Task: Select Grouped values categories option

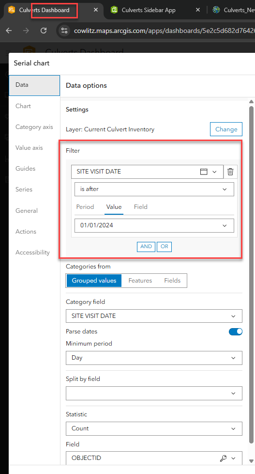Action: (x=94, y=281)
